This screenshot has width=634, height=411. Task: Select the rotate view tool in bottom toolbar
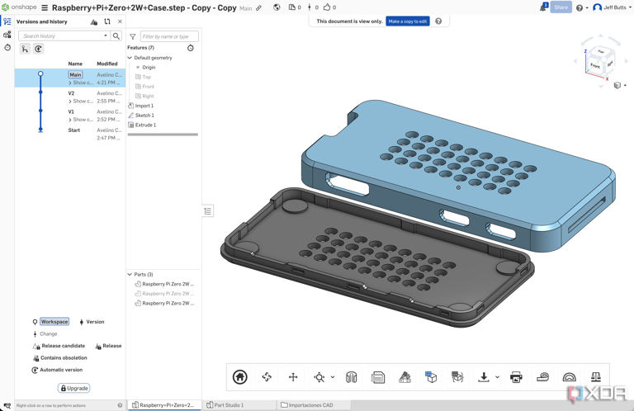click(267, 377)
